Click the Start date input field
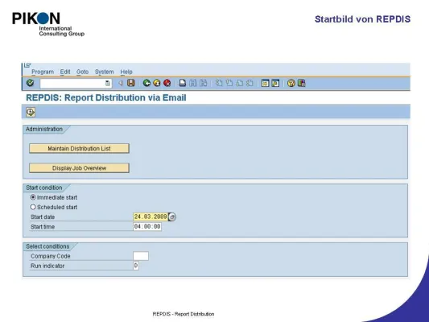429x322 pixels. click(x=151, y=217)
